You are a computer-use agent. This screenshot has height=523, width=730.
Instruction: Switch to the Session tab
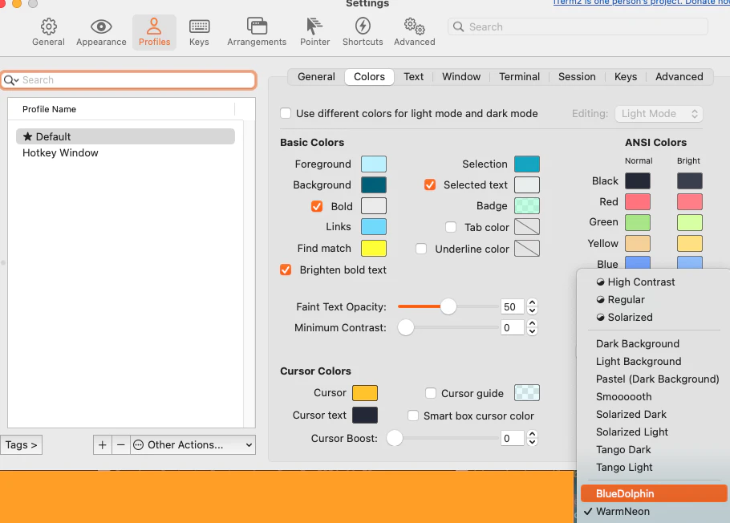(x=577, y=77)
